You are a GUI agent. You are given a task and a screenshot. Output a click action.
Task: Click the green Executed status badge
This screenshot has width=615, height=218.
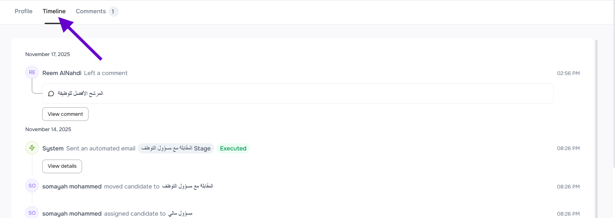(233, 148)
